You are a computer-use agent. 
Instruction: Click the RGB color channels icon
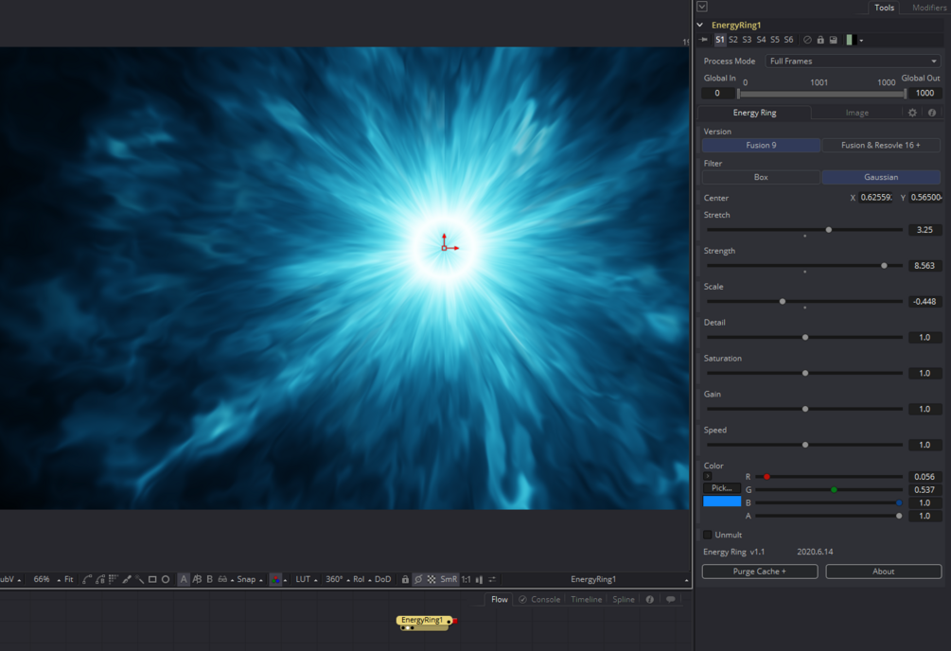point(276,579)
